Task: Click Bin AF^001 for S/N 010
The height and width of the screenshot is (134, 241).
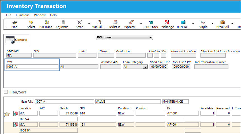Action: [183, 113]
